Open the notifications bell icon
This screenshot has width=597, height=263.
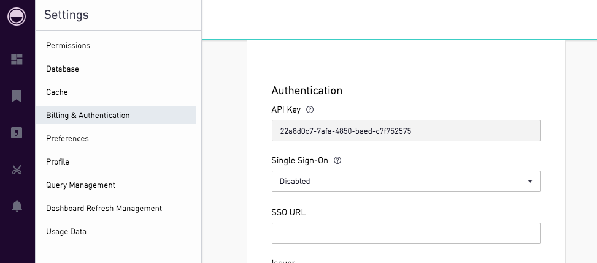(x=17, y=206)
